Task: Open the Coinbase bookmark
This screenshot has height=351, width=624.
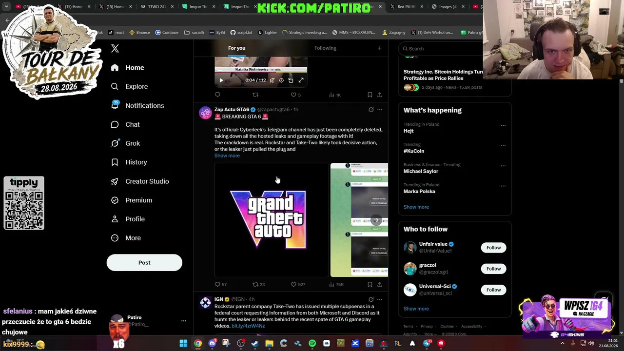Action: 167,33
